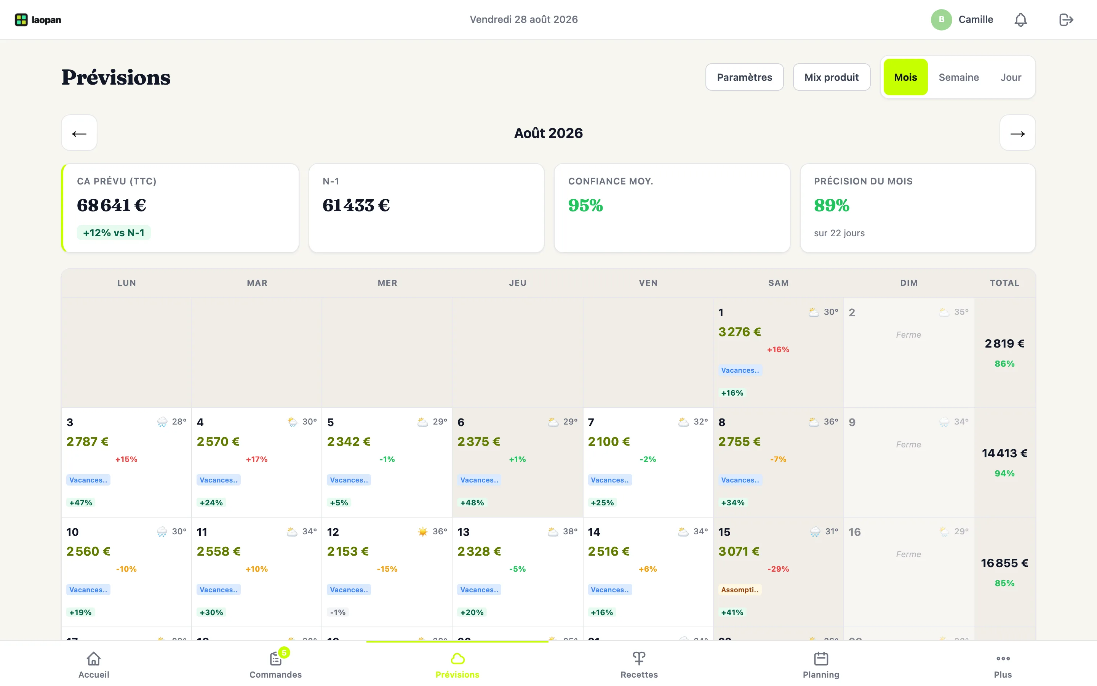This screenshot has height=686, width=1097.
Task: Select August 12 forecast 2 153 €
Action: coord(348,551)
